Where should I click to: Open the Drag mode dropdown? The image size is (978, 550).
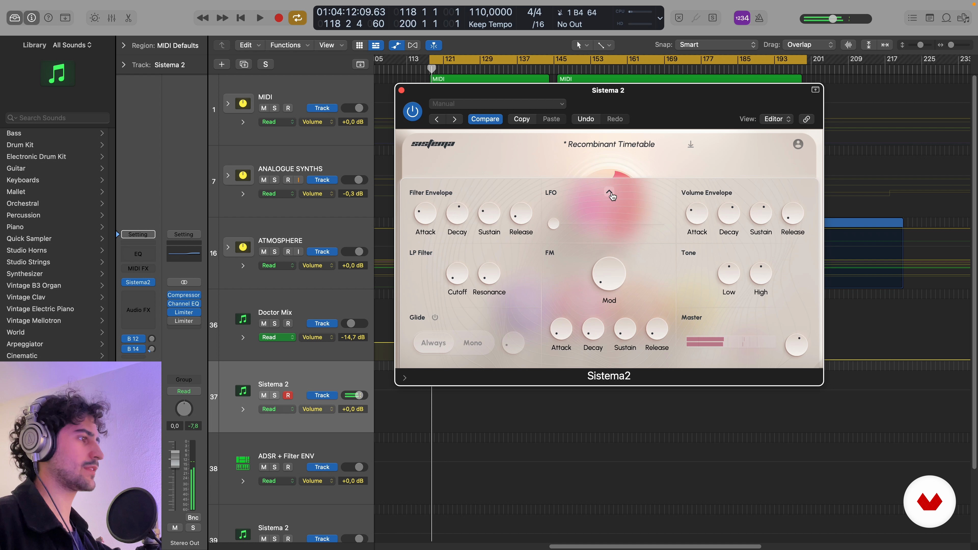[x=809, y=45]
